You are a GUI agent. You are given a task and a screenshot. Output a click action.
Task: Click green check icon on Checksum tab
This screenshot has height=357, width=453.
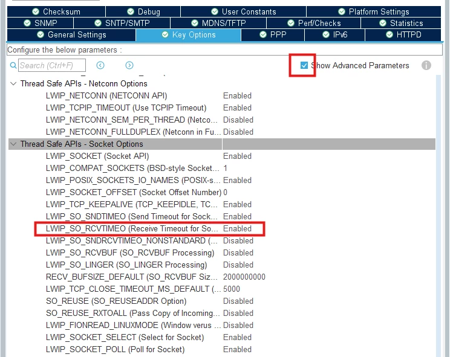(36, 11)
